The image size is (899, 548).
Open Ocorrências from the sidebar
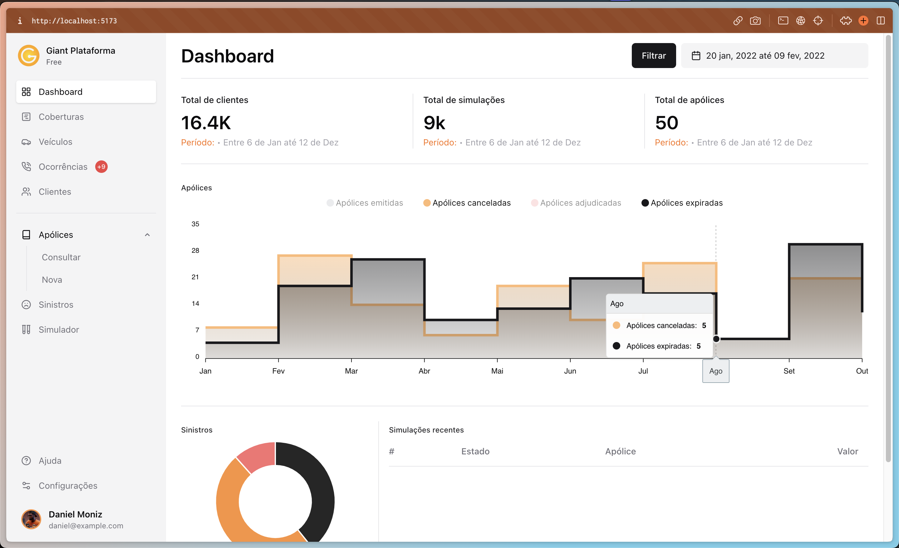[x=86, y=167]
